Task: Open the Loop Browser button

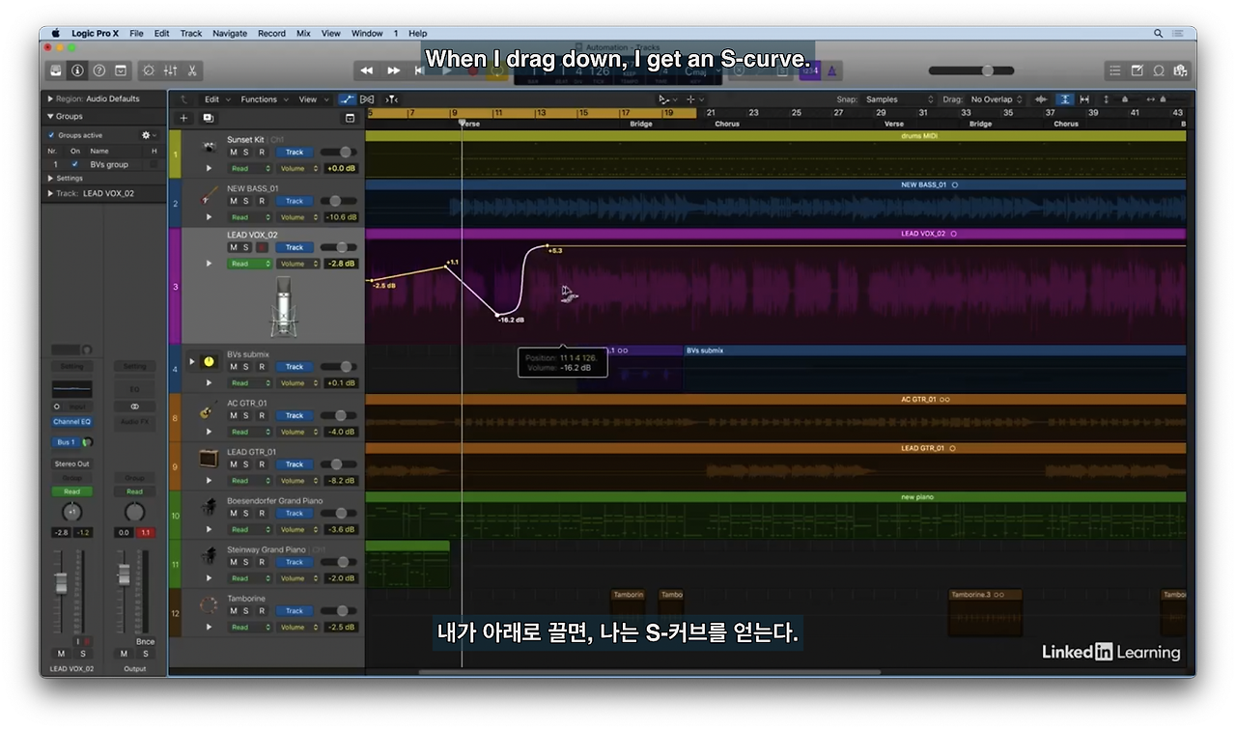Action: pos(1159,70)
